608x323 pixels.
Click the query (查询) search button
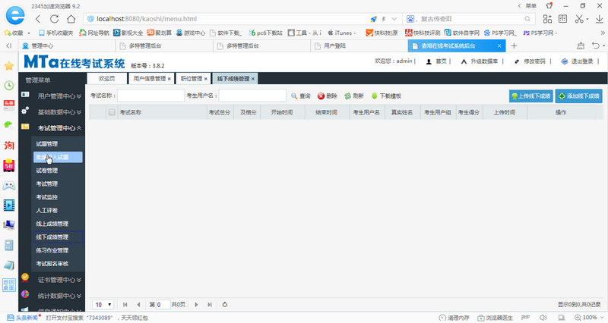(x=300, y=96)
